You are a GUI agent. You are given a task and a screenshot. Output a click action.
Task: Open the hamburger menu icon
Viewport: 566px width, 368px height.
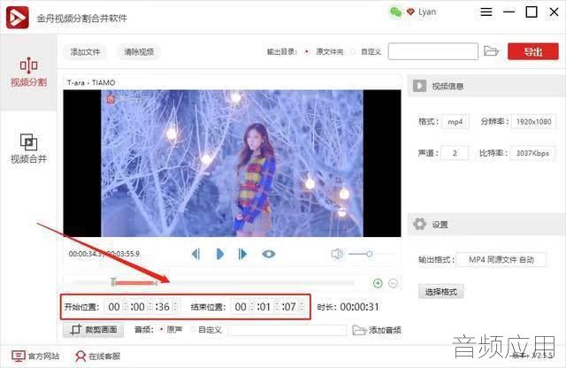(x=486, y=11)
